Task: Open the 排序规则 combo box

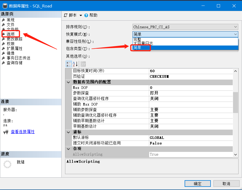Action: (x=185, y=27)
